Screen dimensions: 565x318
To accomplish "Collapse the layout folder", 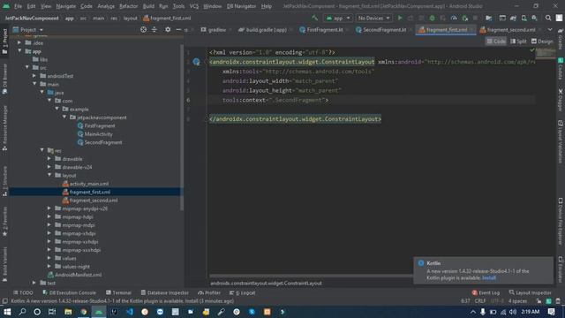I will (49, 175).
